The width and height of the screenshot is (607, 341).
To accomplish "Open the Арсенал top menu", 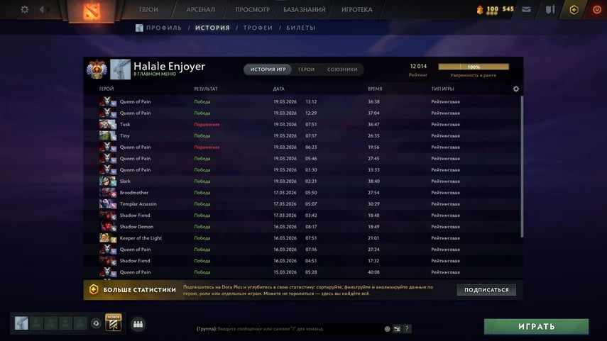I will coord(200,10).
